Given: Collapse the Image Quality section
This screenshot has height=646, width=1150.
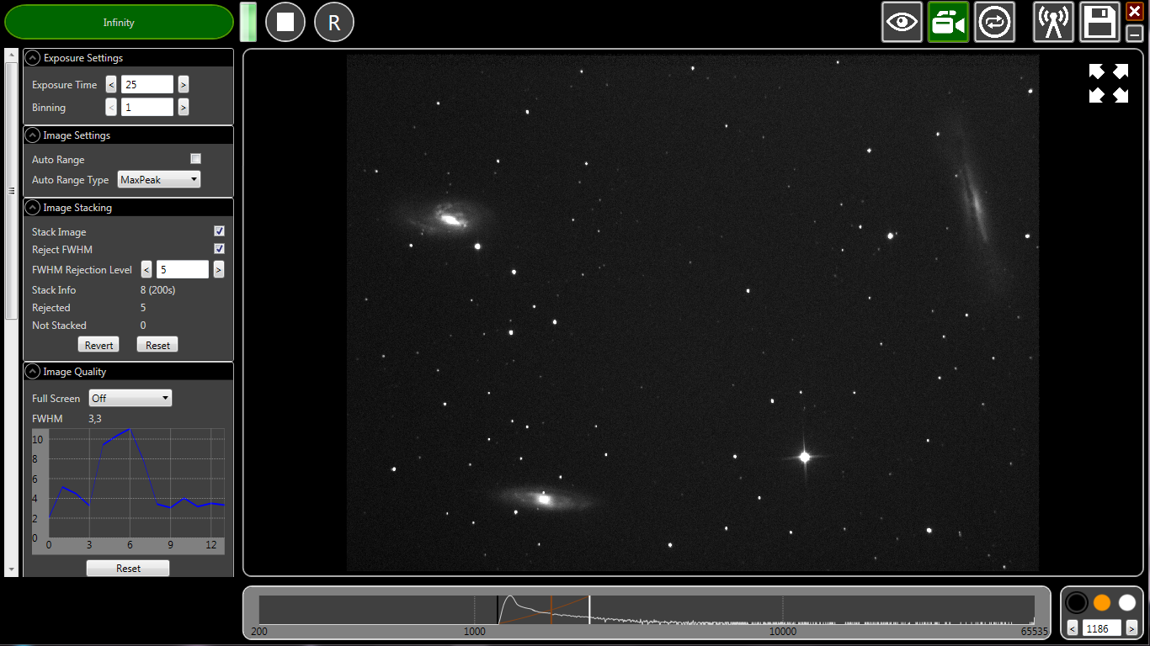Looking at the screenshot, I should (33, 372).
